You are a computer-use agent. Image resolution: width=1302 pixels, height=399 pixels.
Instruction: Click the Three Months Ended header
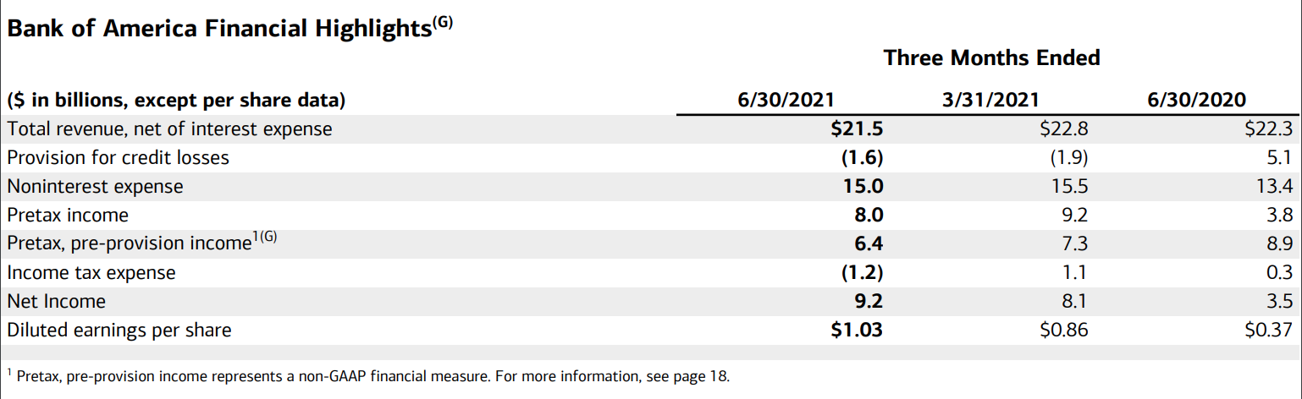(x=991, y=57)
